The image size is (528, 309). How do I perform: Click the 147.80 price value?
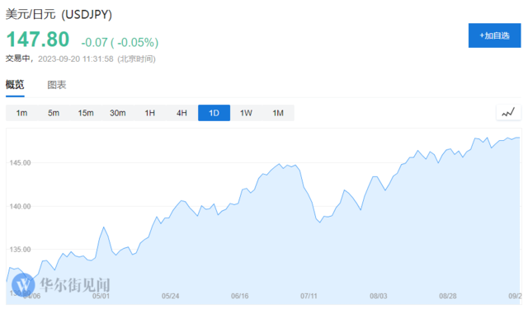[x=38, y=40]
